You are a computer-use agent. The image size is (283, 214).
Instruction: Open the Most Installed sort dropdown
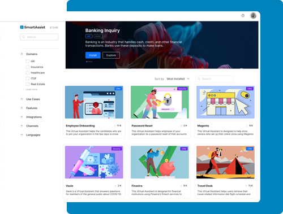point(178,79)
